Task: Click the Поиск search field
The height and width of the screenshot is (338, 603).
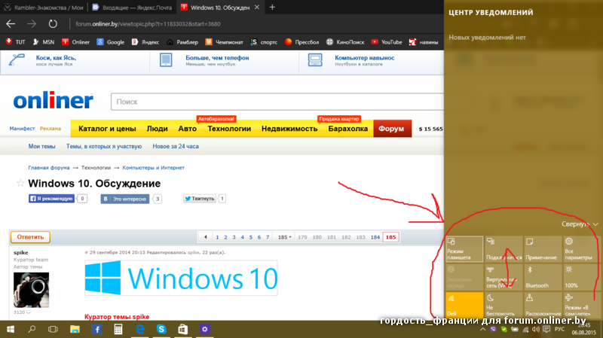Action: click(x=277, y=102)
